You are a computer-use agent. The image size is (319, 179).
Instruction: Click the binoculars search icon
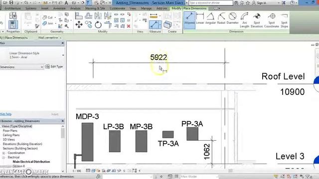(236, 3)
